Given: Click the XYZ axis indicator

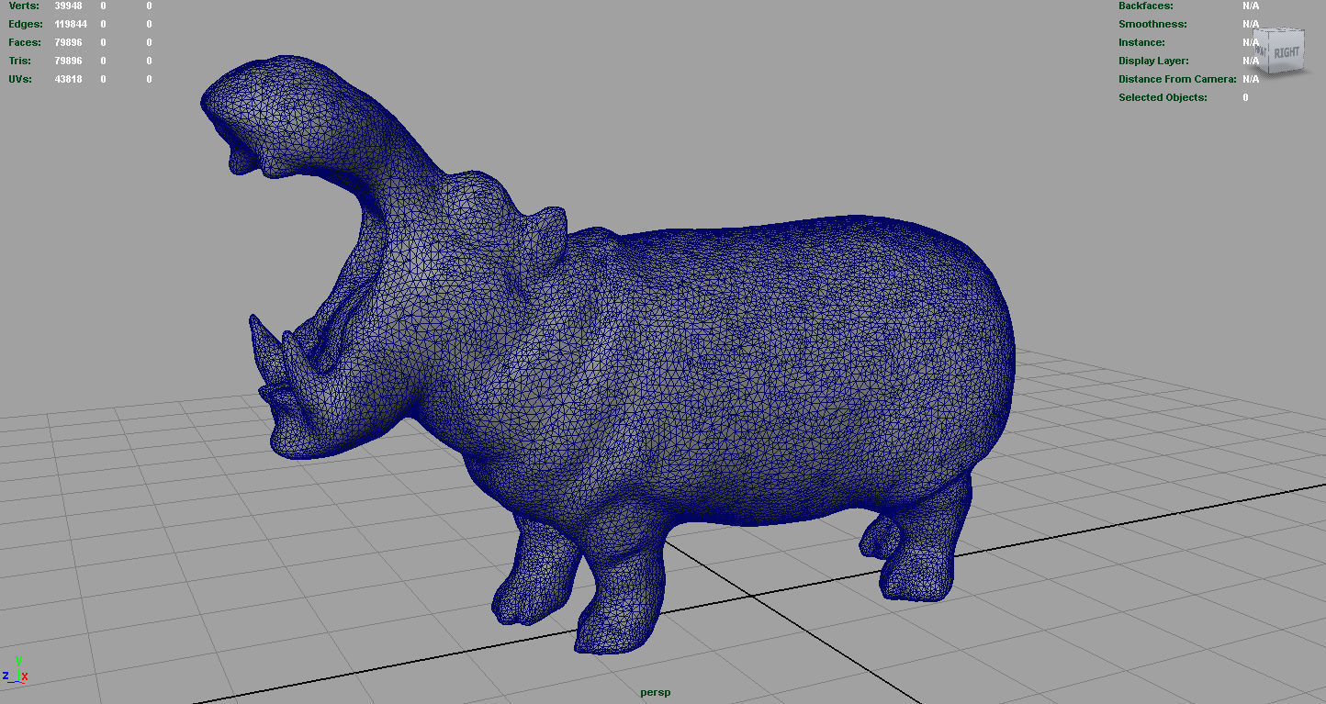Looking at the screenshot, I should [16, 671].
